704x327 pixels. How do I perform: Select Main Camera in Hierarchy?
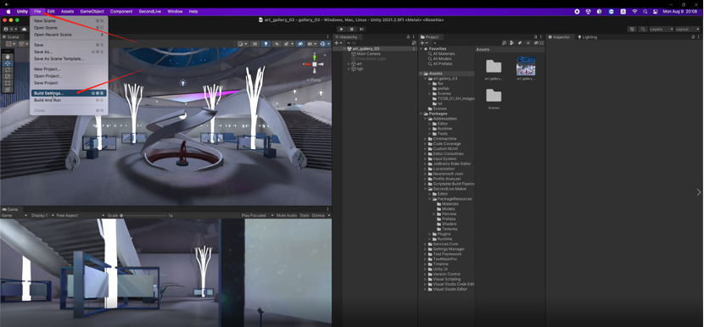click(368, 54)
